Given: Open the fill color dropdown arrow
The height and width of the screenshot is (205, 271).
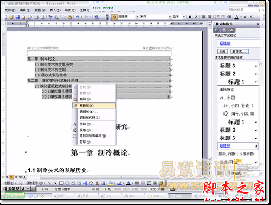Looking at the screenshot, I should point(115,183).
